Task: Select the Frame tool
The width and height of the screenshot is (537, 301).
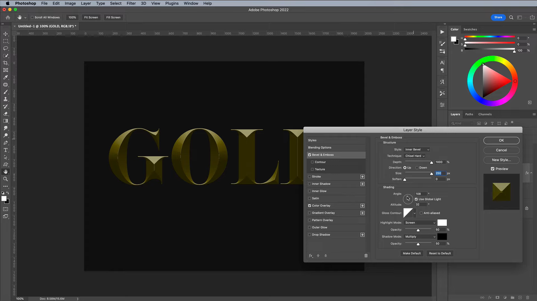Action: click(5, 70)
